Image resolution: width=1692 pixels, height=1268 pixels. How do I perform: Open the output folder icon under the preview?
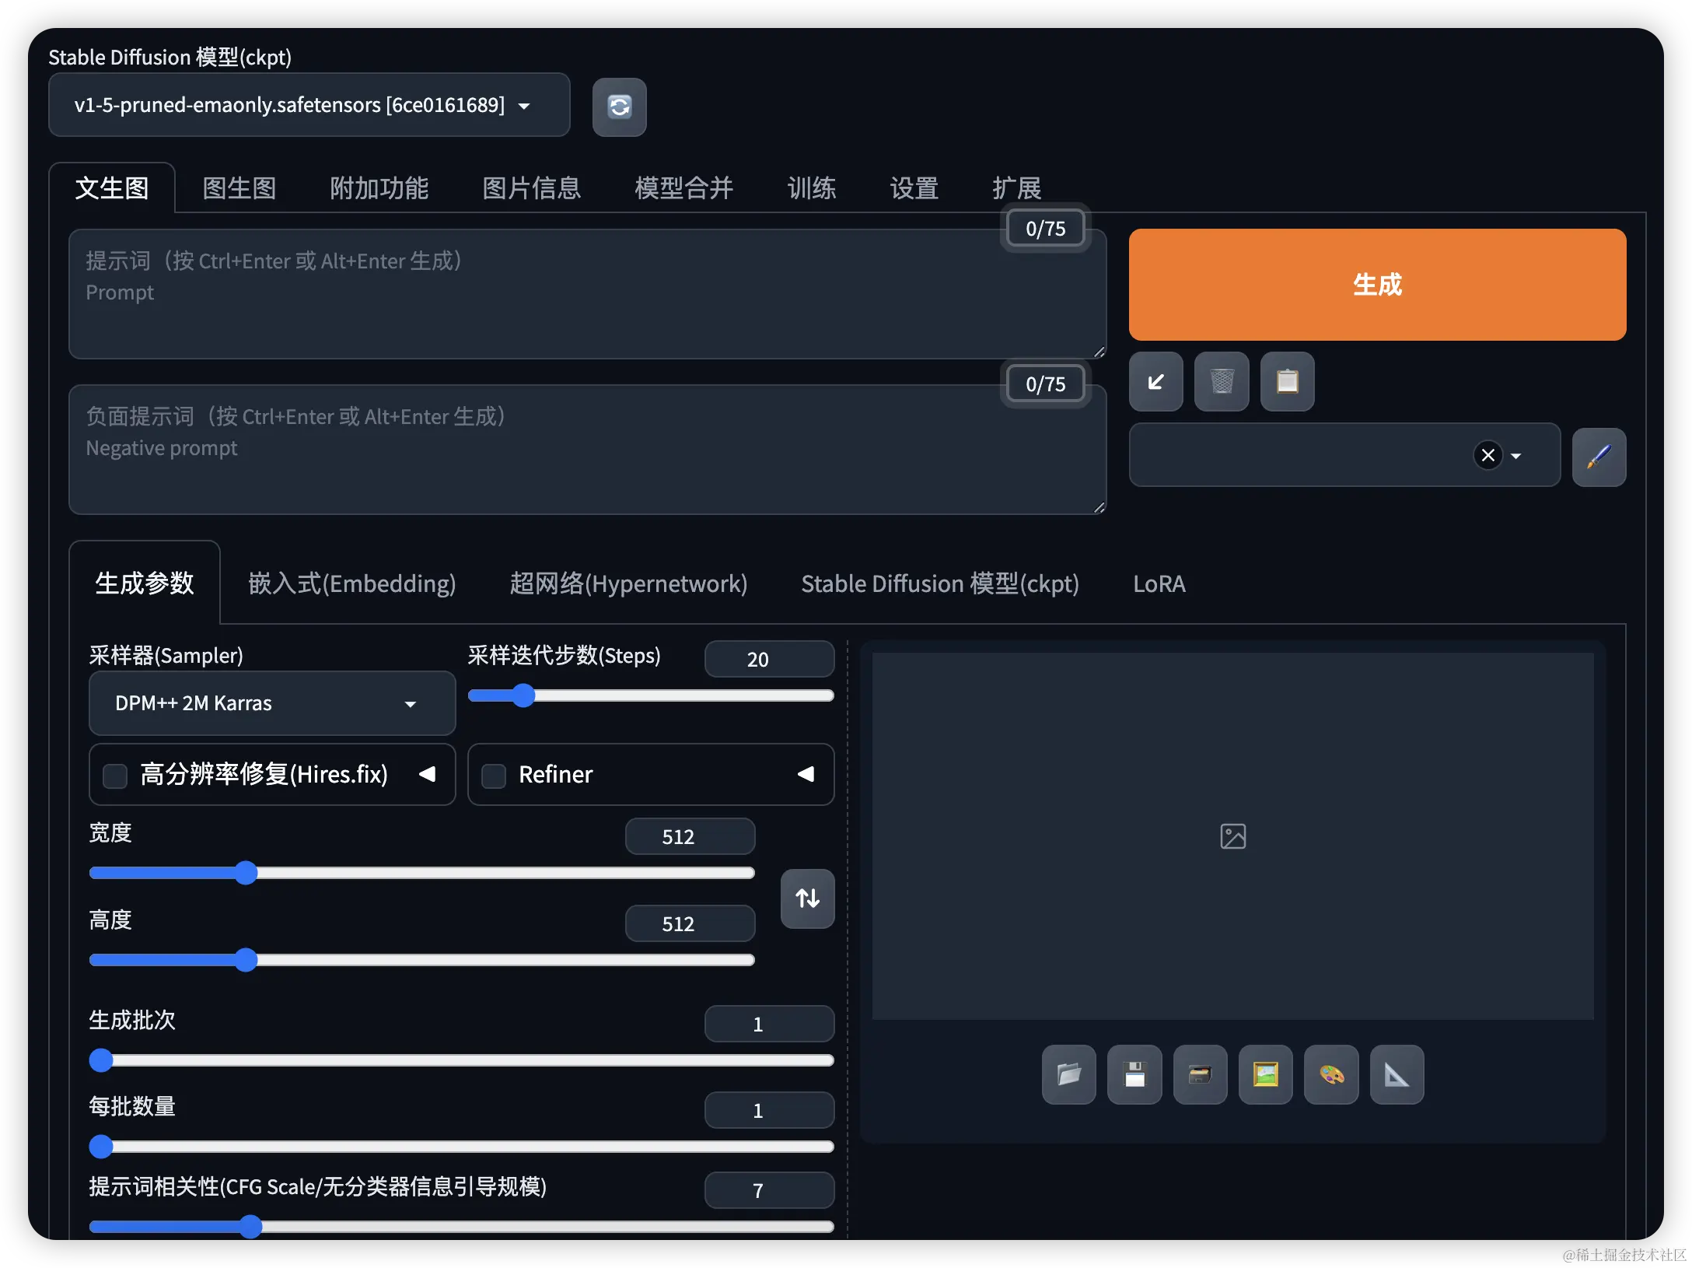(x=1068, y=1074)
